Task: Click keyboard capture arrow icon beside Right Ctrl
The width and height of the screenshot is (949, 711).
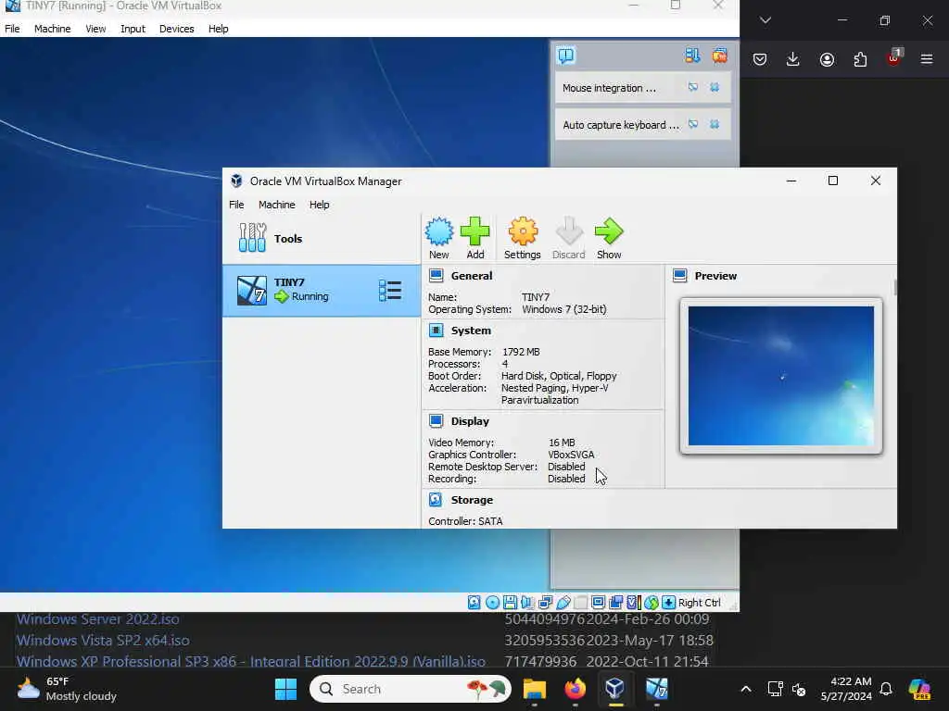Action: pyautogui.click(x=668, y=602)
